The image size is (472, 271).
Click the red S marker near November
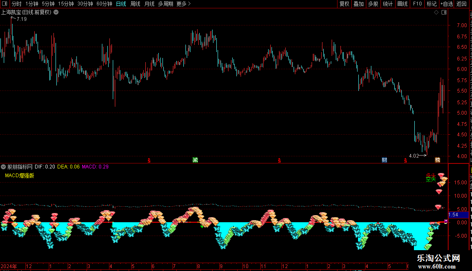279,161
